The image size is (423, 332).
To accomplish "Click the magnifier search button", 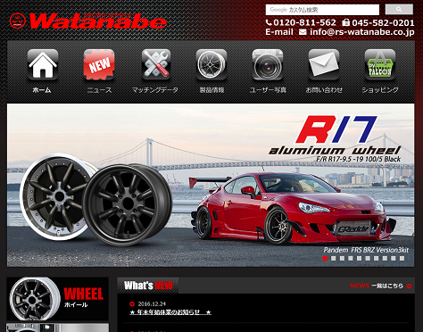I will pos(399,10).
